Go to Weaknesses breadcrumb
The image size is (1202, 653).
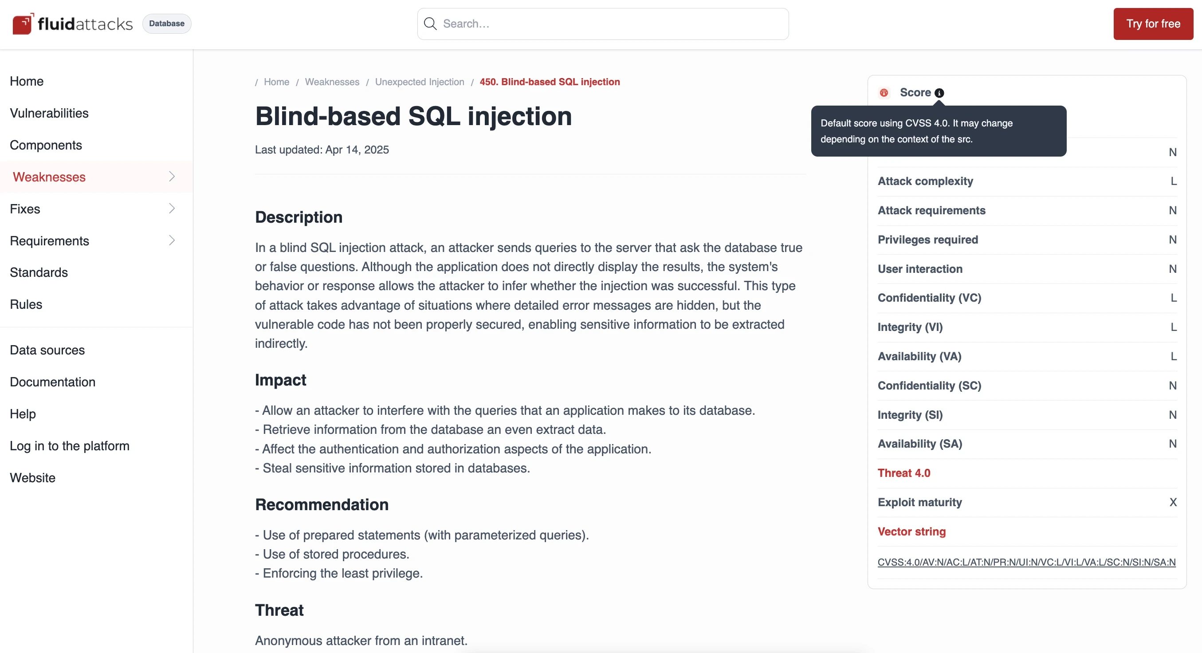pos(332,82)
